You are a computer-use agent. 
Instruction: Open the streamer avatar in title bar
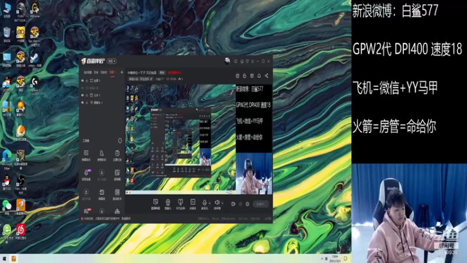227,61
